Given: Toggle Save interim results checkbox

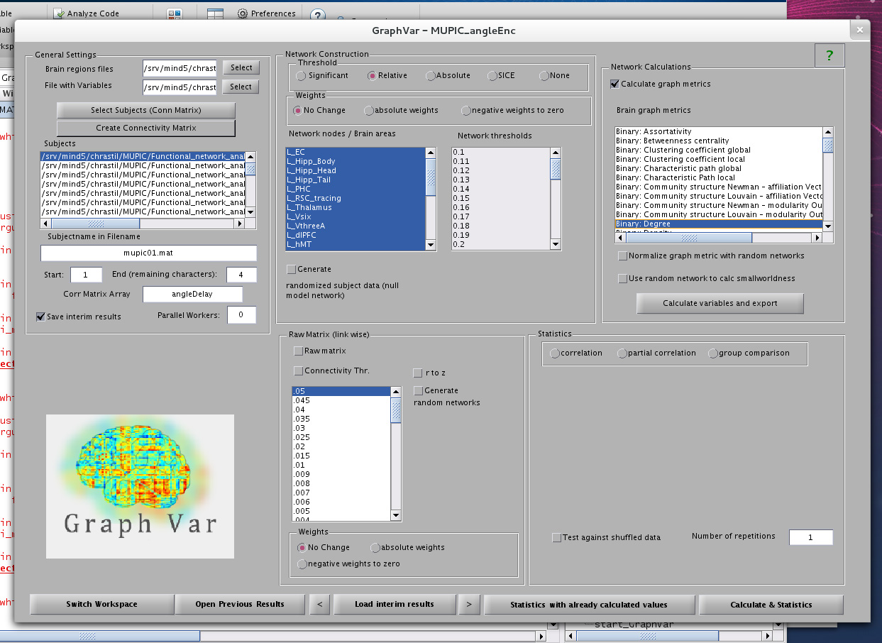Looking at the screenshot, I should pos(41,317).
